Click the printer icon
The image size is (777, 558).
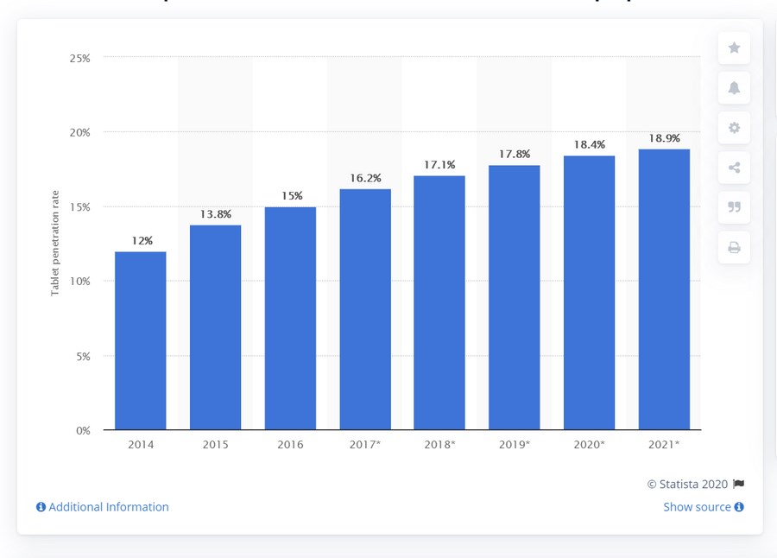(734, 248)
